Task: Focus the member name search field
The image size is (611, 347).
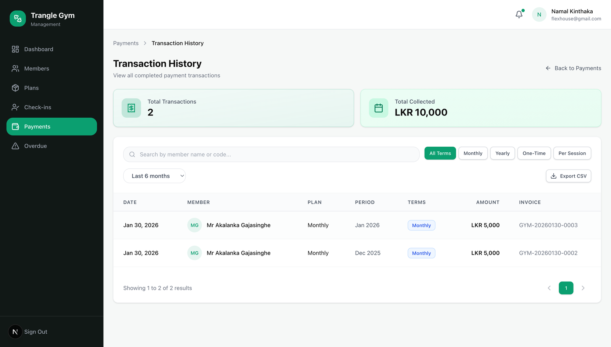Action: pyautogui.click(x=271, y=154)
